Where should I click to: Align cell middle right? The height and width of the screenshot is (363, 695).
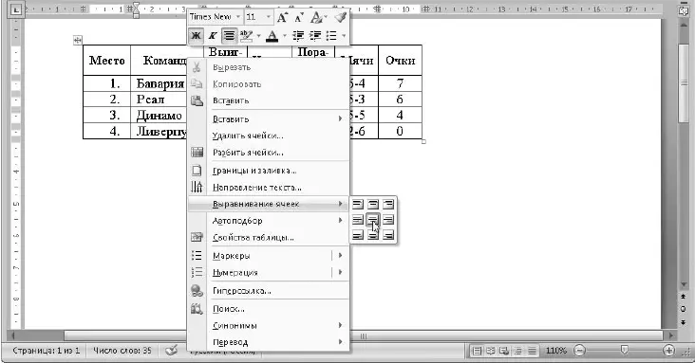coord(388,220)
